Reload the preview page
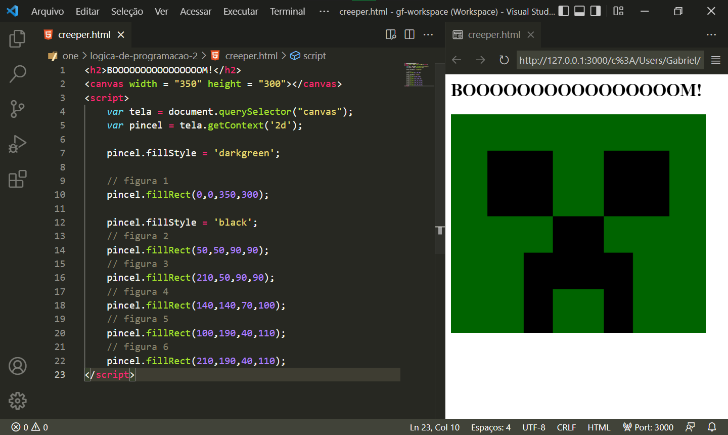This screenshot has width=728, height=435. (504, 60)
